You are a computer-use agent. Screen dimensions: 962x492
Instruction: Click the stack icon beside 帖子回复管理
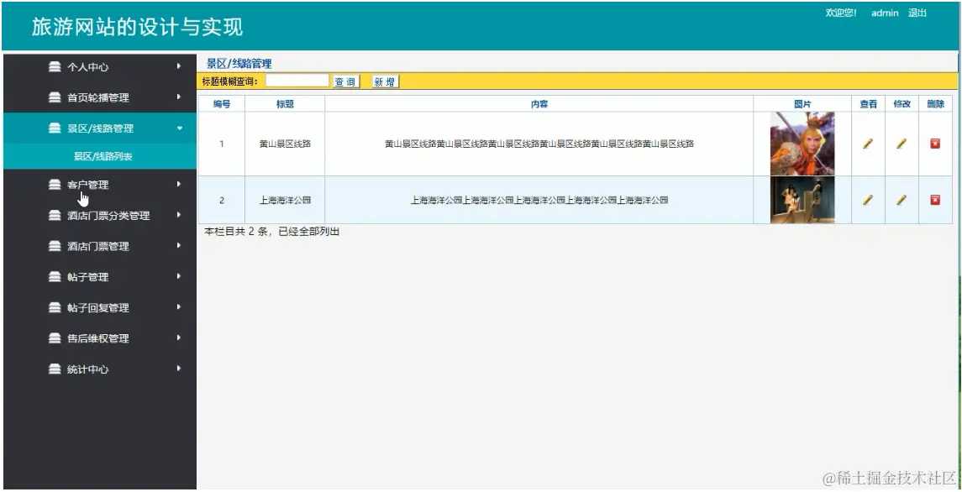click(55, 307)
